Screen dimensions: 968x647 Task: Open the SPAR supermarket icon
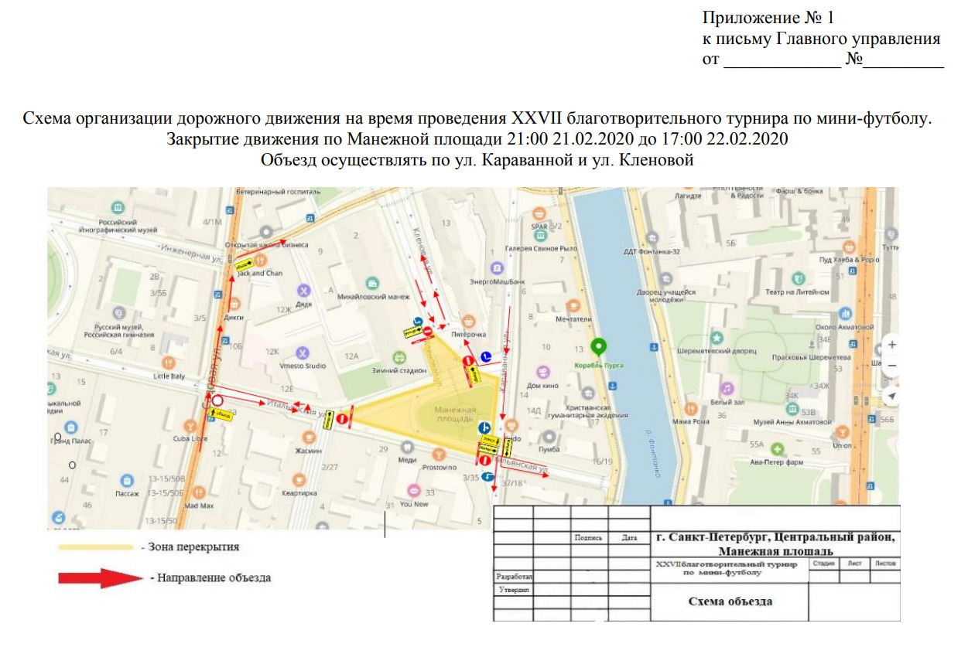click(x=539, y=213)
